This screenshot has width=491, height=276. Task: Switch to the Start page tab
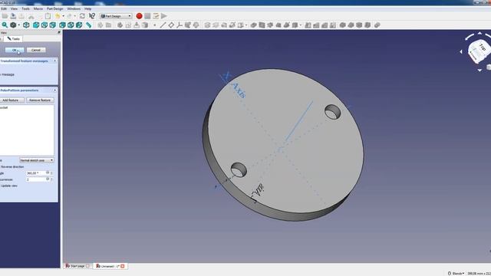coord(77,266)
